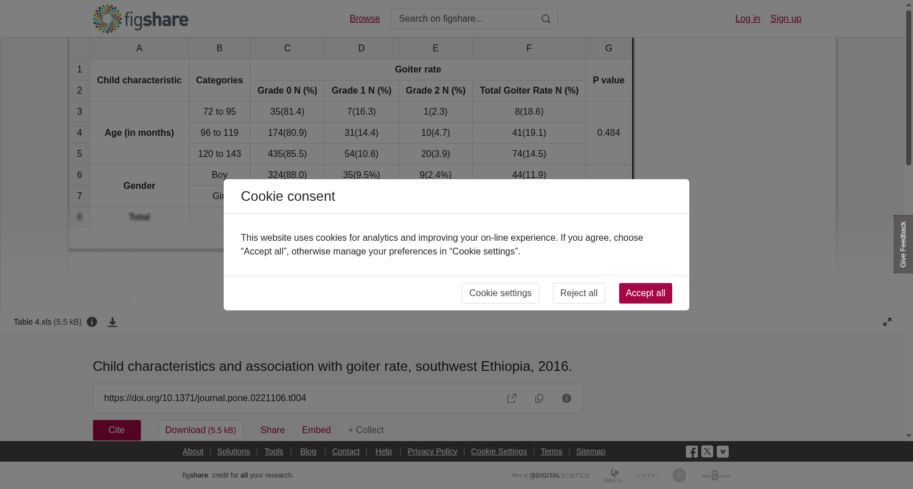Show DOI information icon
The width and height of the screenshot is (913, 489).
pos(567,398)
